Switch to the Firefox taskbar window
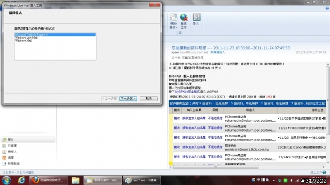This screenshot has width=330, height=185. point(48,180)
